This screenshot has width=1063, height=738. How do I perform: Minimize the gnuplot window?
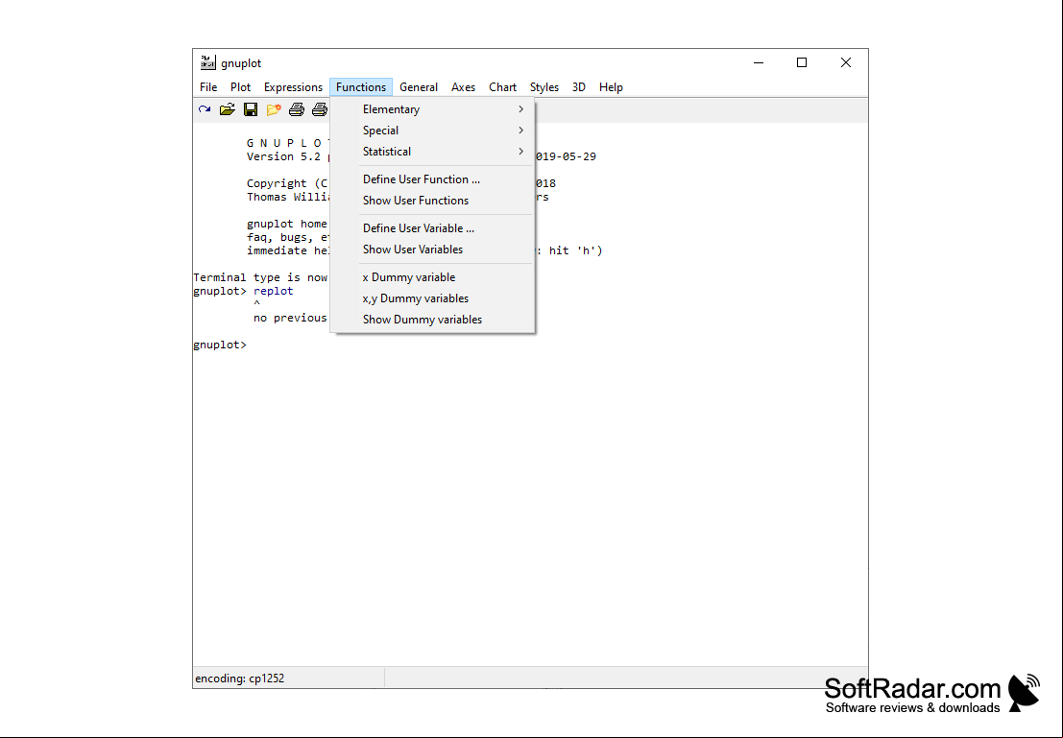pos(759,62)
